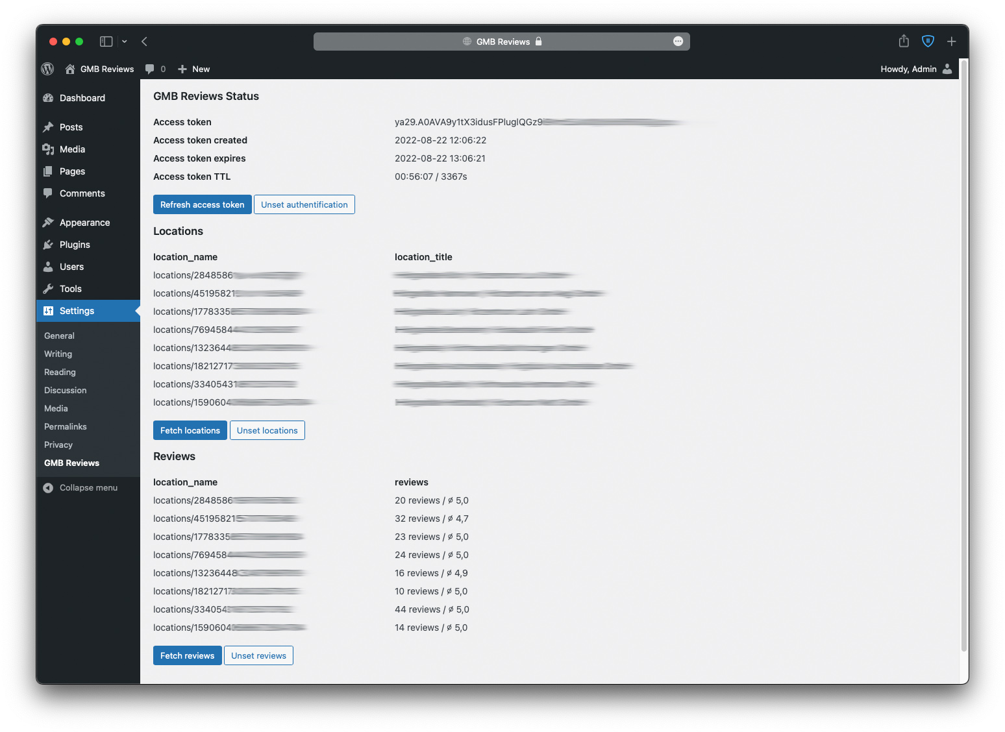This screenshot has height=732, width=1005.
Task: Select the 2022-08-22 13:06:21 expiry timestamp
Action: tap(440, 158)
